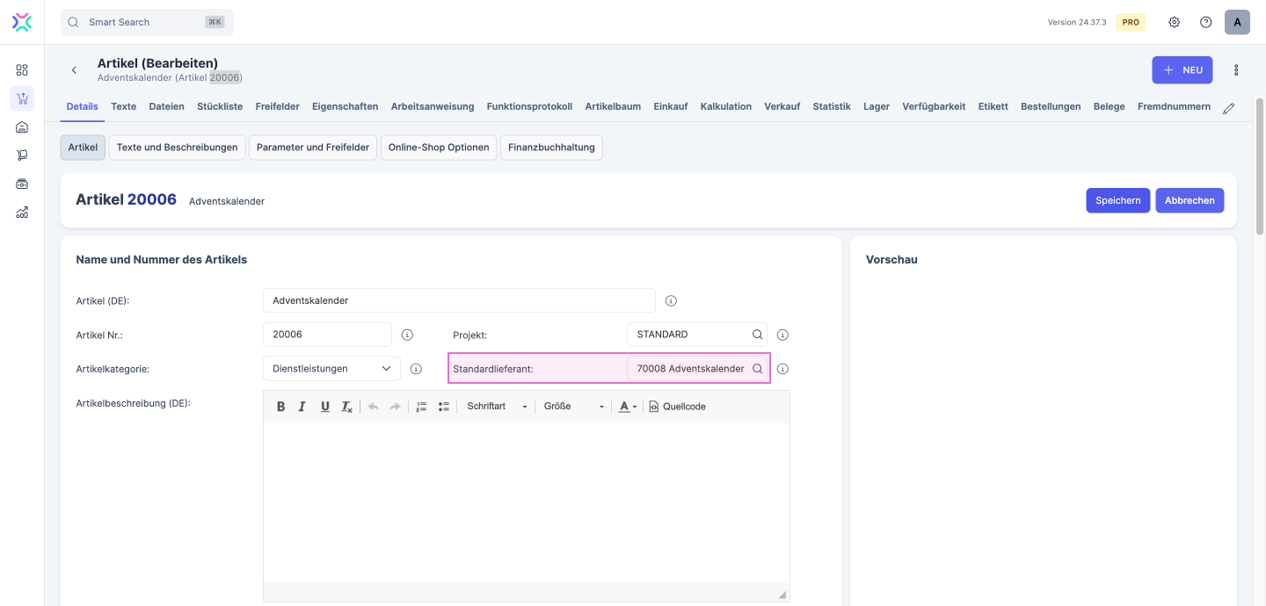Click the help question mark icon
The width and height of the screenshot is (1266, 606).
click(1205, 22)
